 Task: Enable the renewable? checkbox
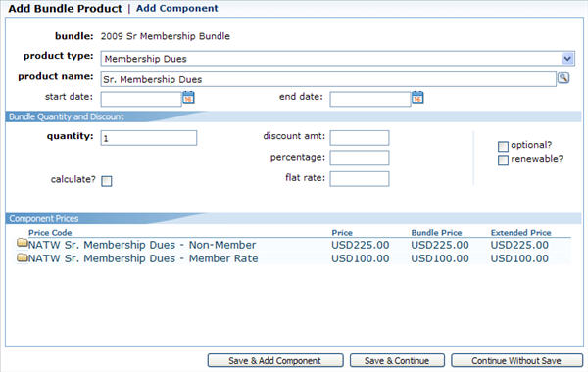(x=503, y=160)
